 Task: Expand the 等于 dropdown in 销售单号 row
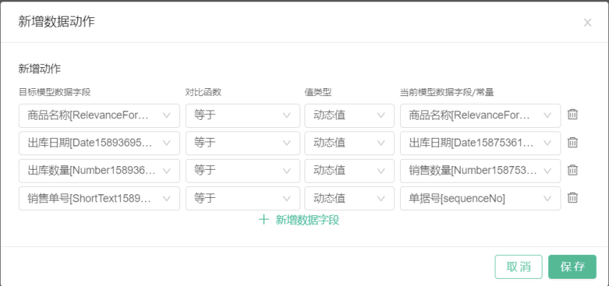pyautogui.click(x=243, y=199)
